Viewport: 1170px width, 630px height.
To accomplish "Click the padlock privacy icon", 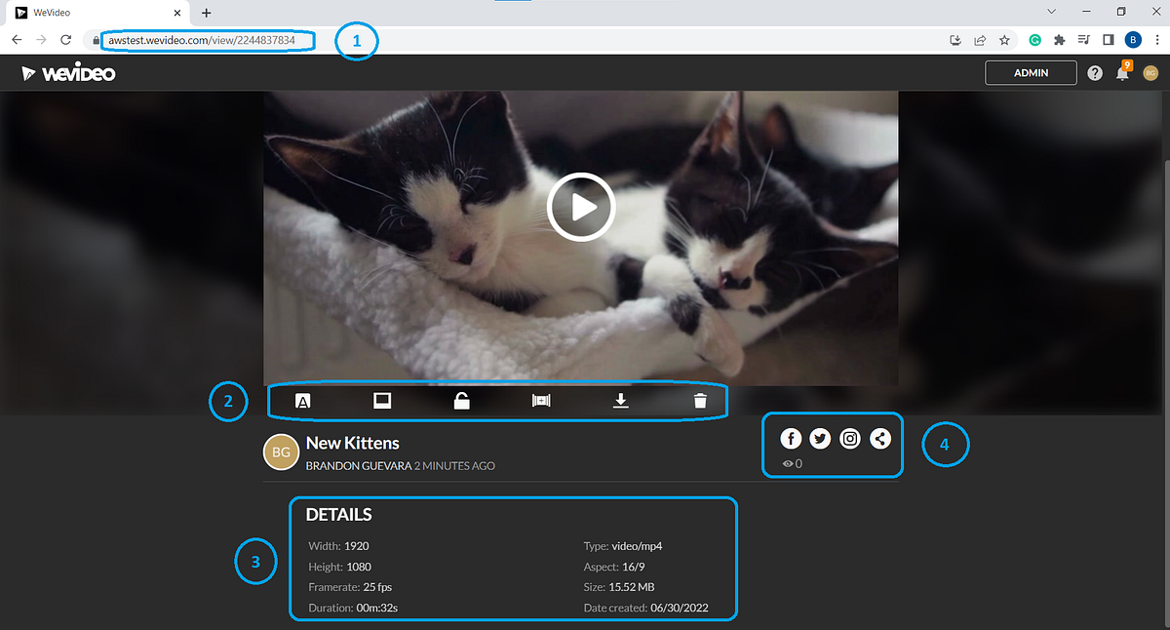I will click(461, 400).
